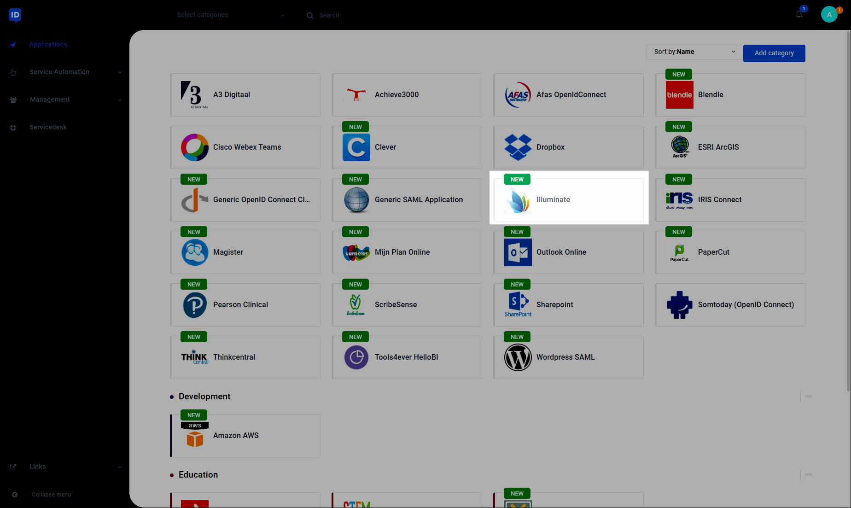Click the Magister blue circle icon
851x508 pixels.
195,252
